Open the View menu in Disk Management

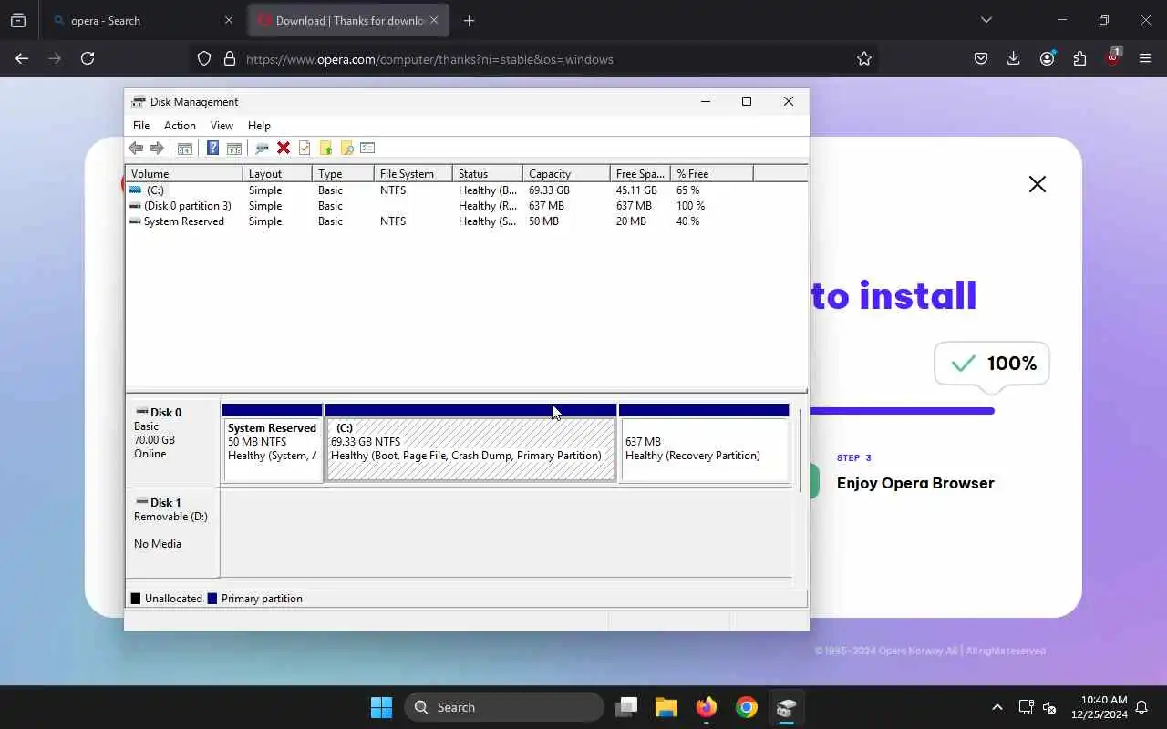(222, 126)
